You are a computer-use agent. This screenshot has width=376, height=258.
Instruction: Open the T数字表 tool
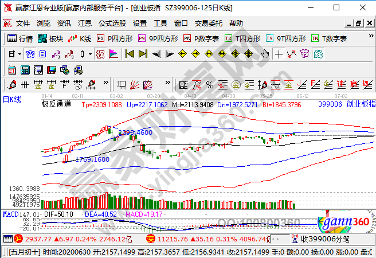pos(329,38)
